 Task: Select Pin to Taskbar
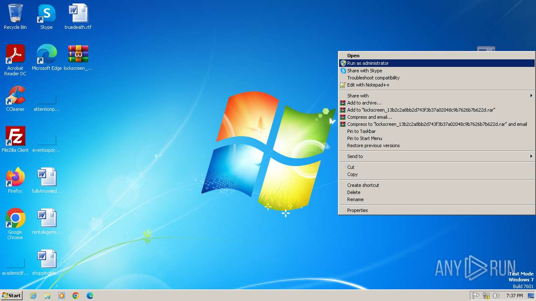pyautogui.click(x=437, y=131)
